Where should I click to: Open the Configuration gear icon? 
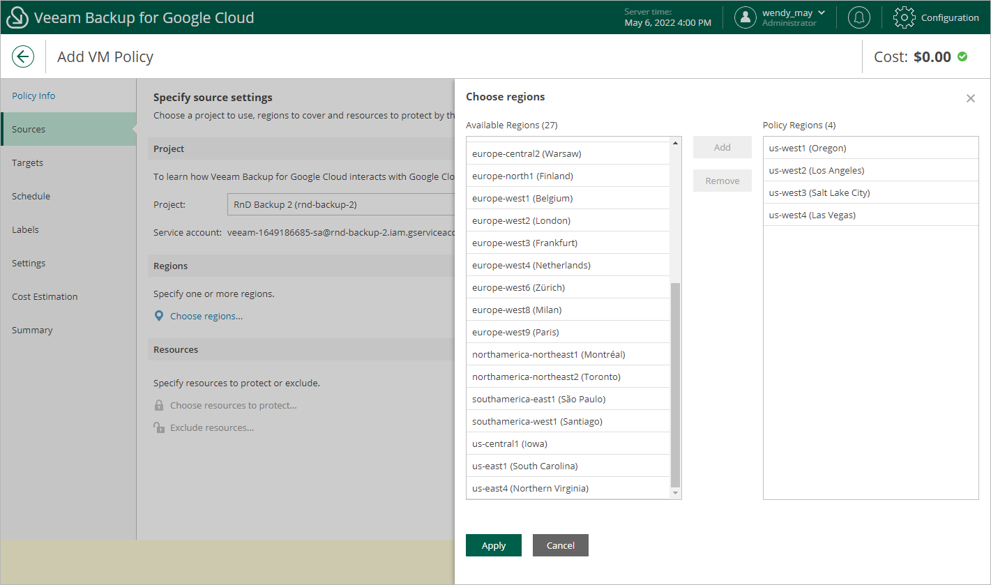[x=905, y=17]
